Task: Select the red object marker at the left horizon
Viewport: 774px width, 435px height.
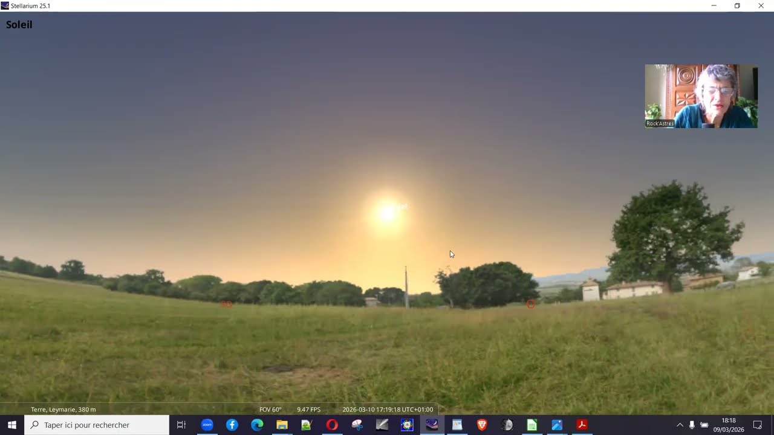Action: 226,304
